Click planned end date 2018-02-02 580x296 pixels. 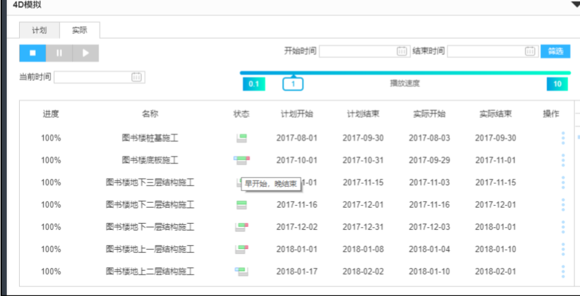pos(363,271)
